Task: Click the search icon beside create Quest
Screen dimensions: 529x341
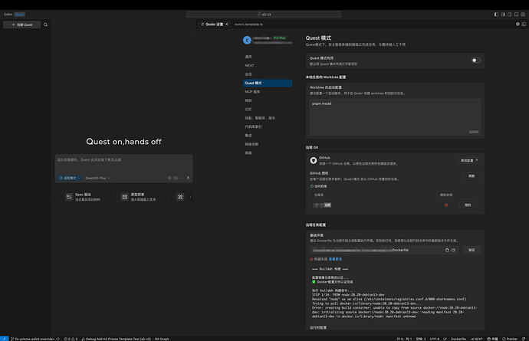Action: coord(45,25)
